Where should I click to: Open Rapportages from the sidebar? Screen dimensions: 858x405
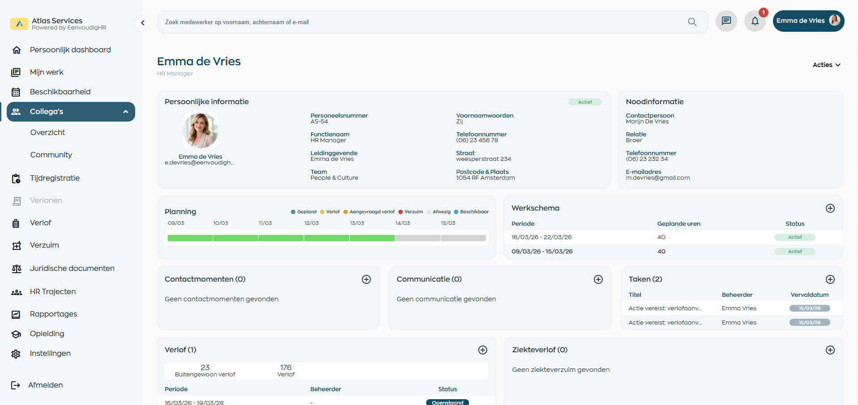tap(53, 314)
